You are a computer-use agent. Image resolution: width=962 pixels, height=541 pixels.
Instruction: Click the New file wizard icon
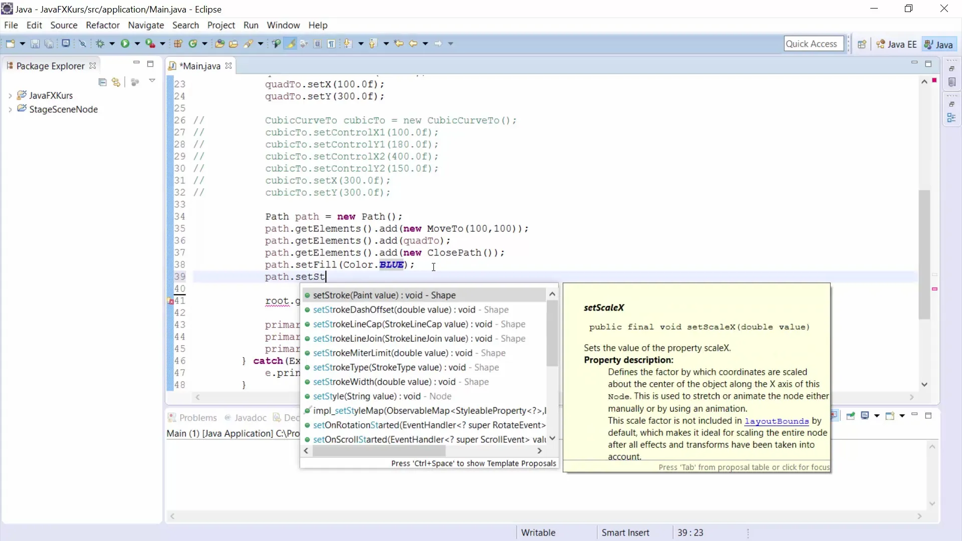tap(10, 44)
